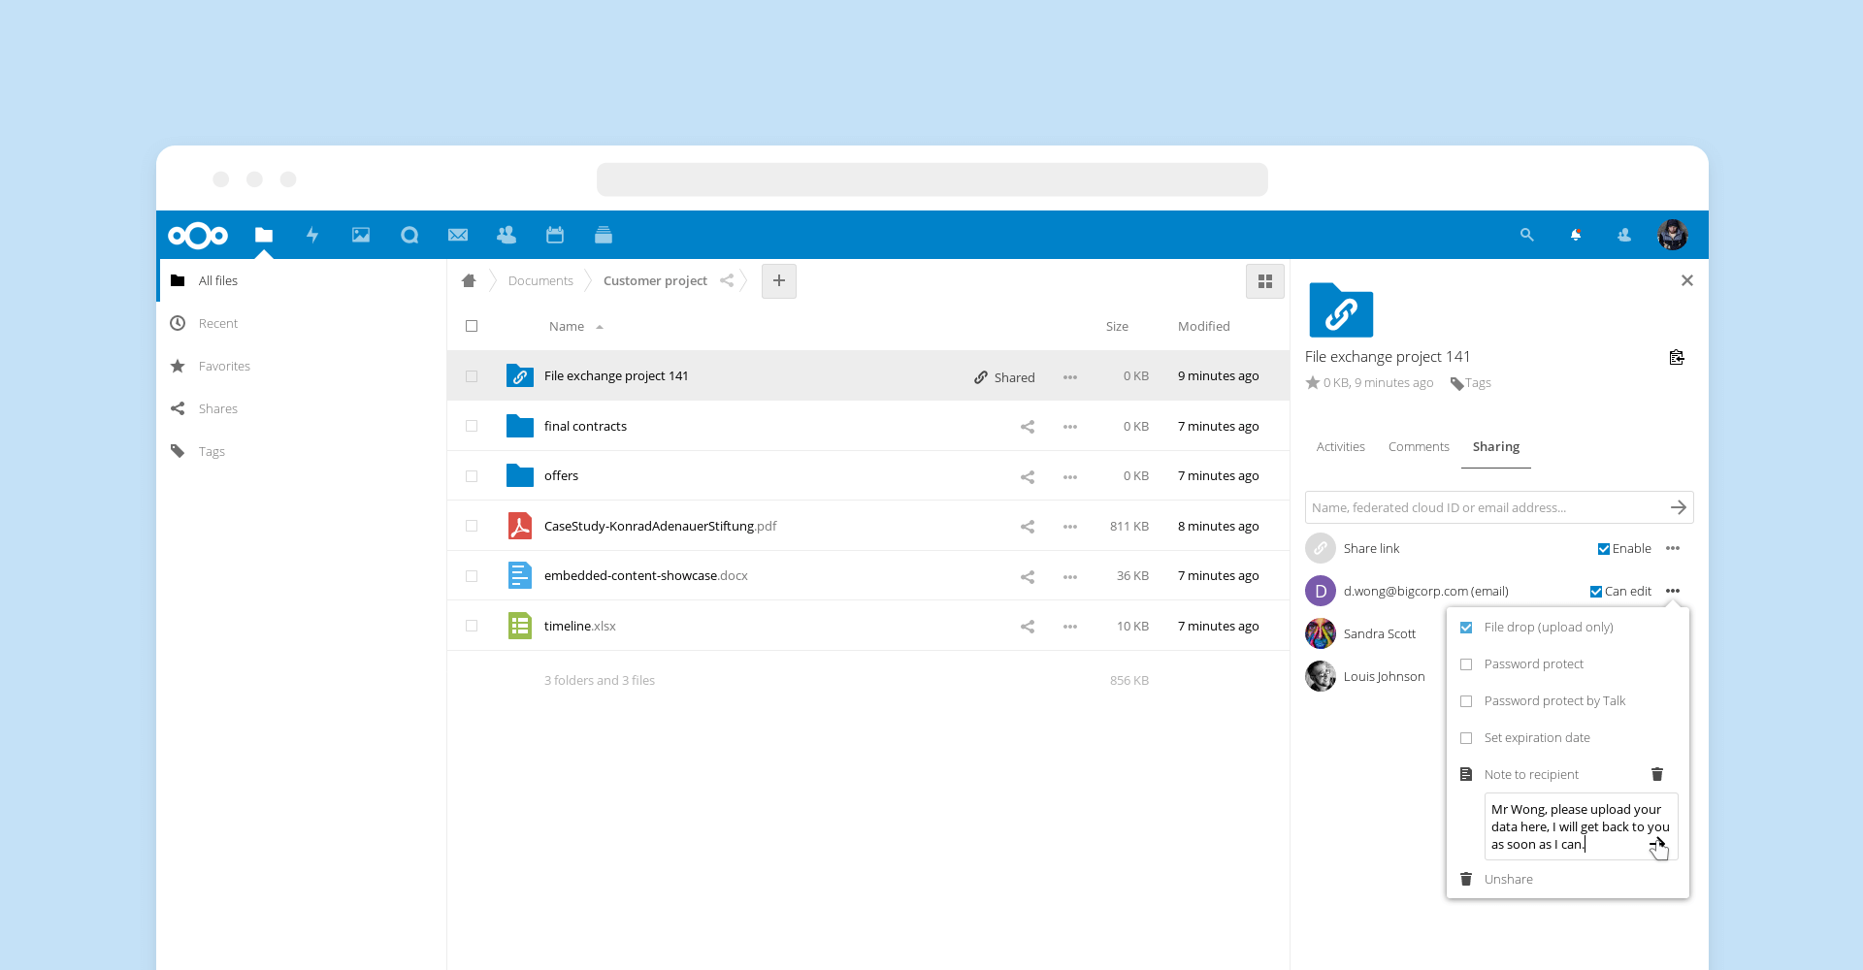Viewport: 1863px width, 970px height.
Task: Open the Activity app lightning icon
Action: point(312,235)
